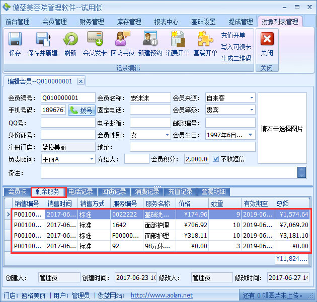Viewport: 317px width, 302px height.
Task: Expand the 会员性别 dropdown
Action: 167,135
